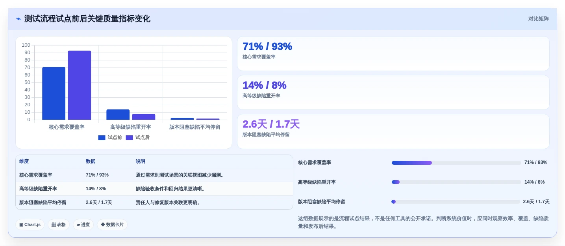Click the 核心需求覆盖率 chart axis label
565x246 pixels.
67,127
